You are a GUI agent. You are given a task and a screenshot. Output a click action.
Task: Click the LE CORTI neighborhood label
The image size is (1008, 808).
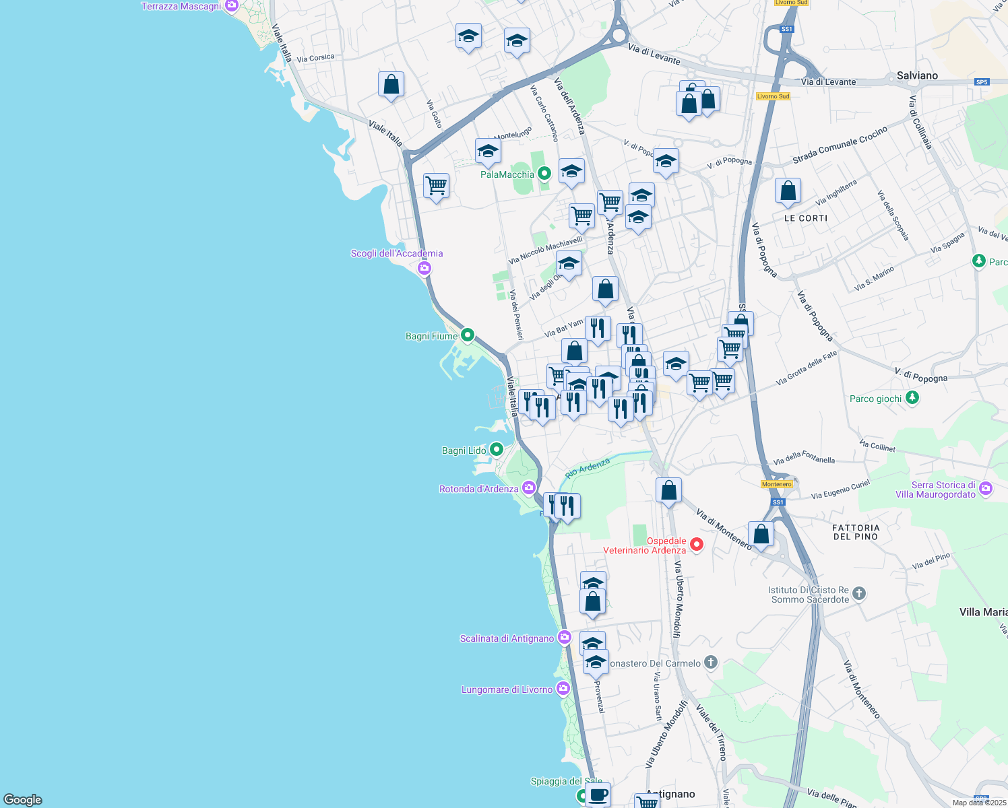click(806, 218)
